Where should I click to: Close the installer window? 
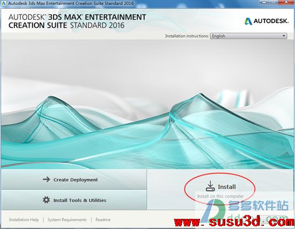pos(286,2)
